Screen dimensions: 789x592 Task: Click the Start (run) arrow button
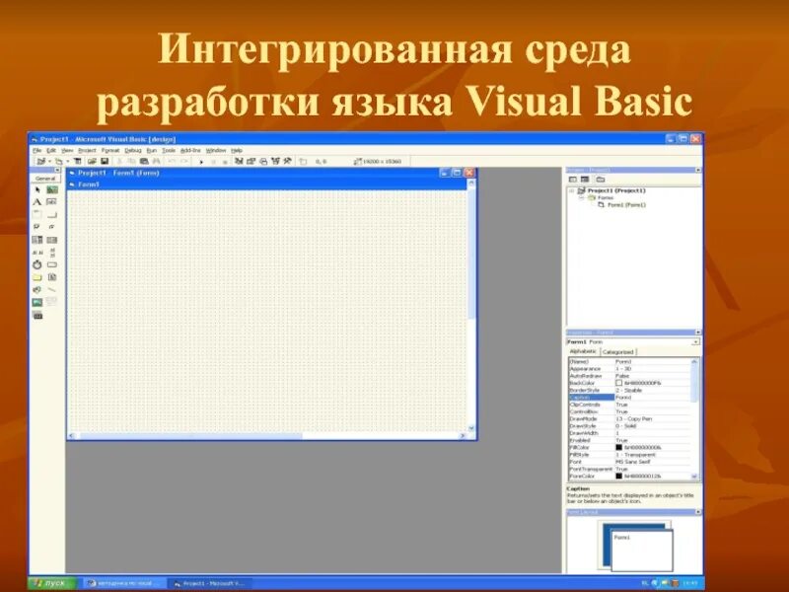pos(201,162)
